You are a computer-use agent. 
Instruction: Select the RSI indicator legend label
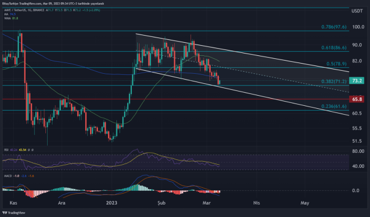[x=7, y=150]
